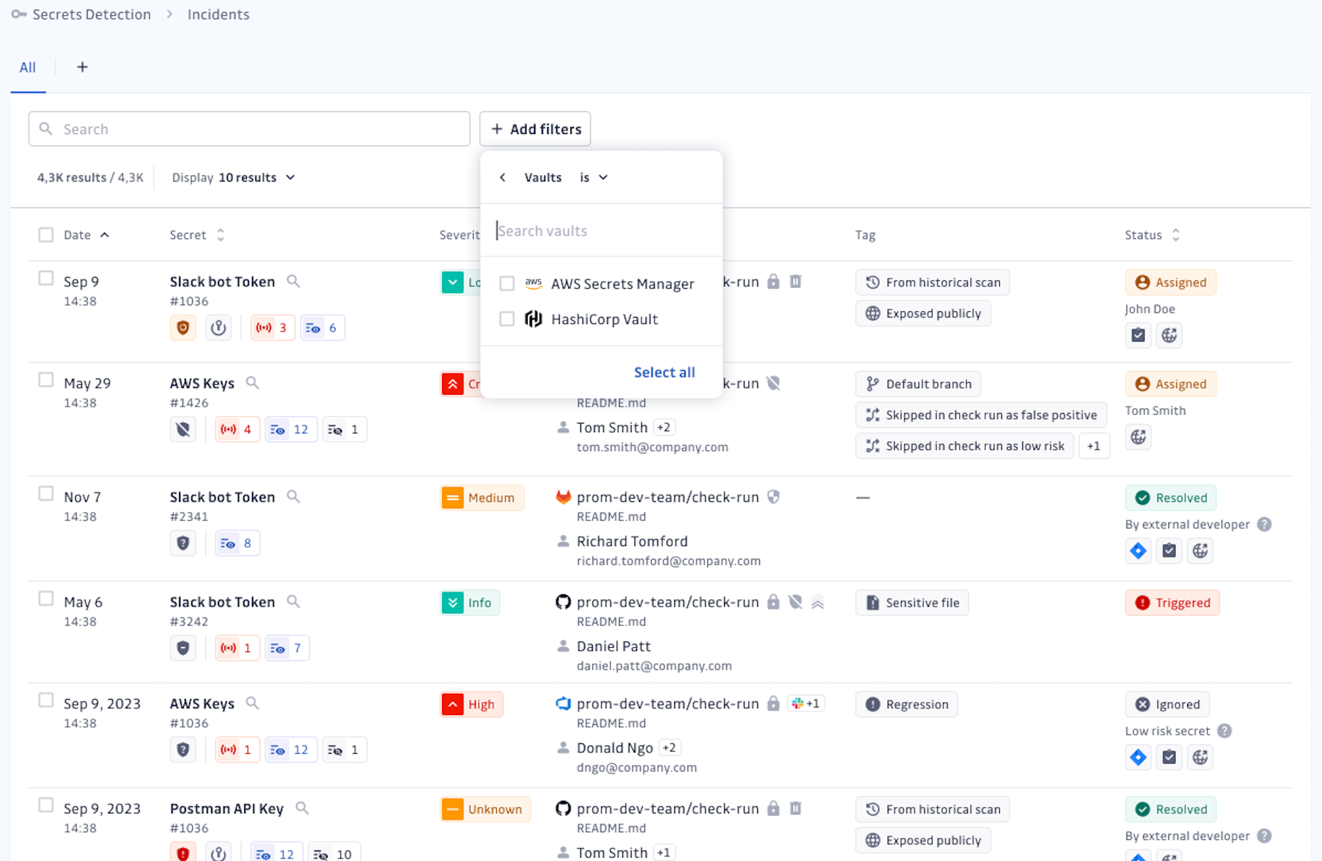The width and height of the screenshot is (1322, 861).
Task: Expand the +2 badge next to Tom Smith
Action: point(663,427)
